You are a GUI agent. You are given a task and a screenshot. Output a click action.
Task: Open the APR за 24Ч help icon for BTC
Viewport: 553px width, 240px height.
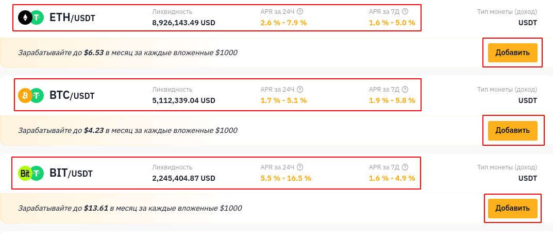(x=300, y=90)
